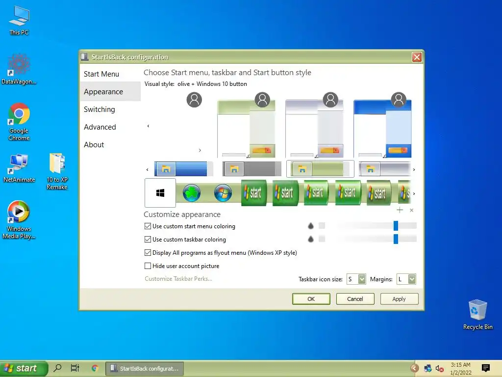Click the right arrow under the blank start menu style
502x377 pixels.
point(200,150)
